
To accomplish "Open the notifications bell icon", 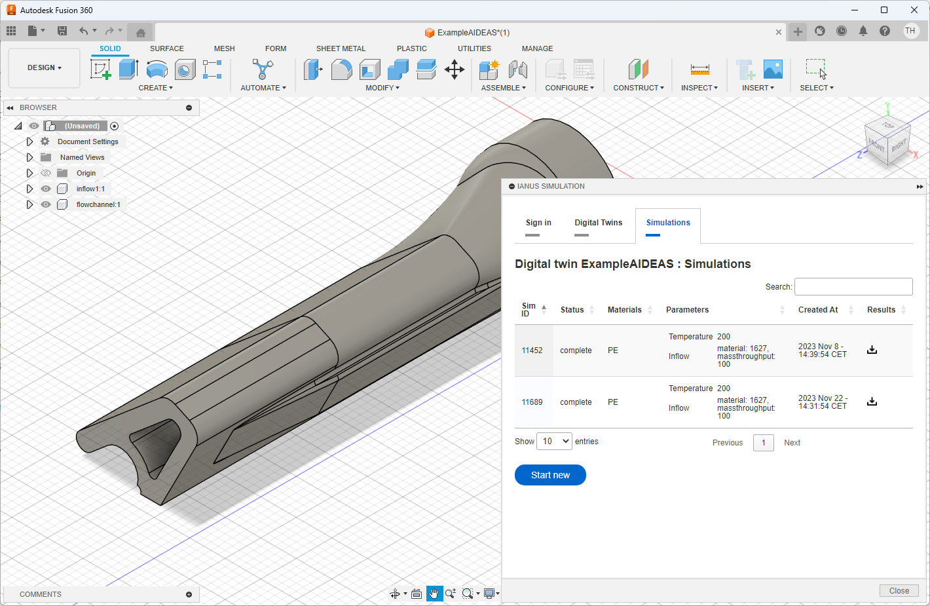I will point(863,31).
